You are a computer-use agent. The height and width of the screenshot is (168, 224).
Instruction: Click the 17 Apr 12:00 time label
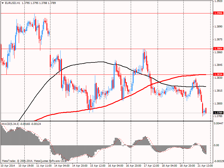tap(151, 166)
